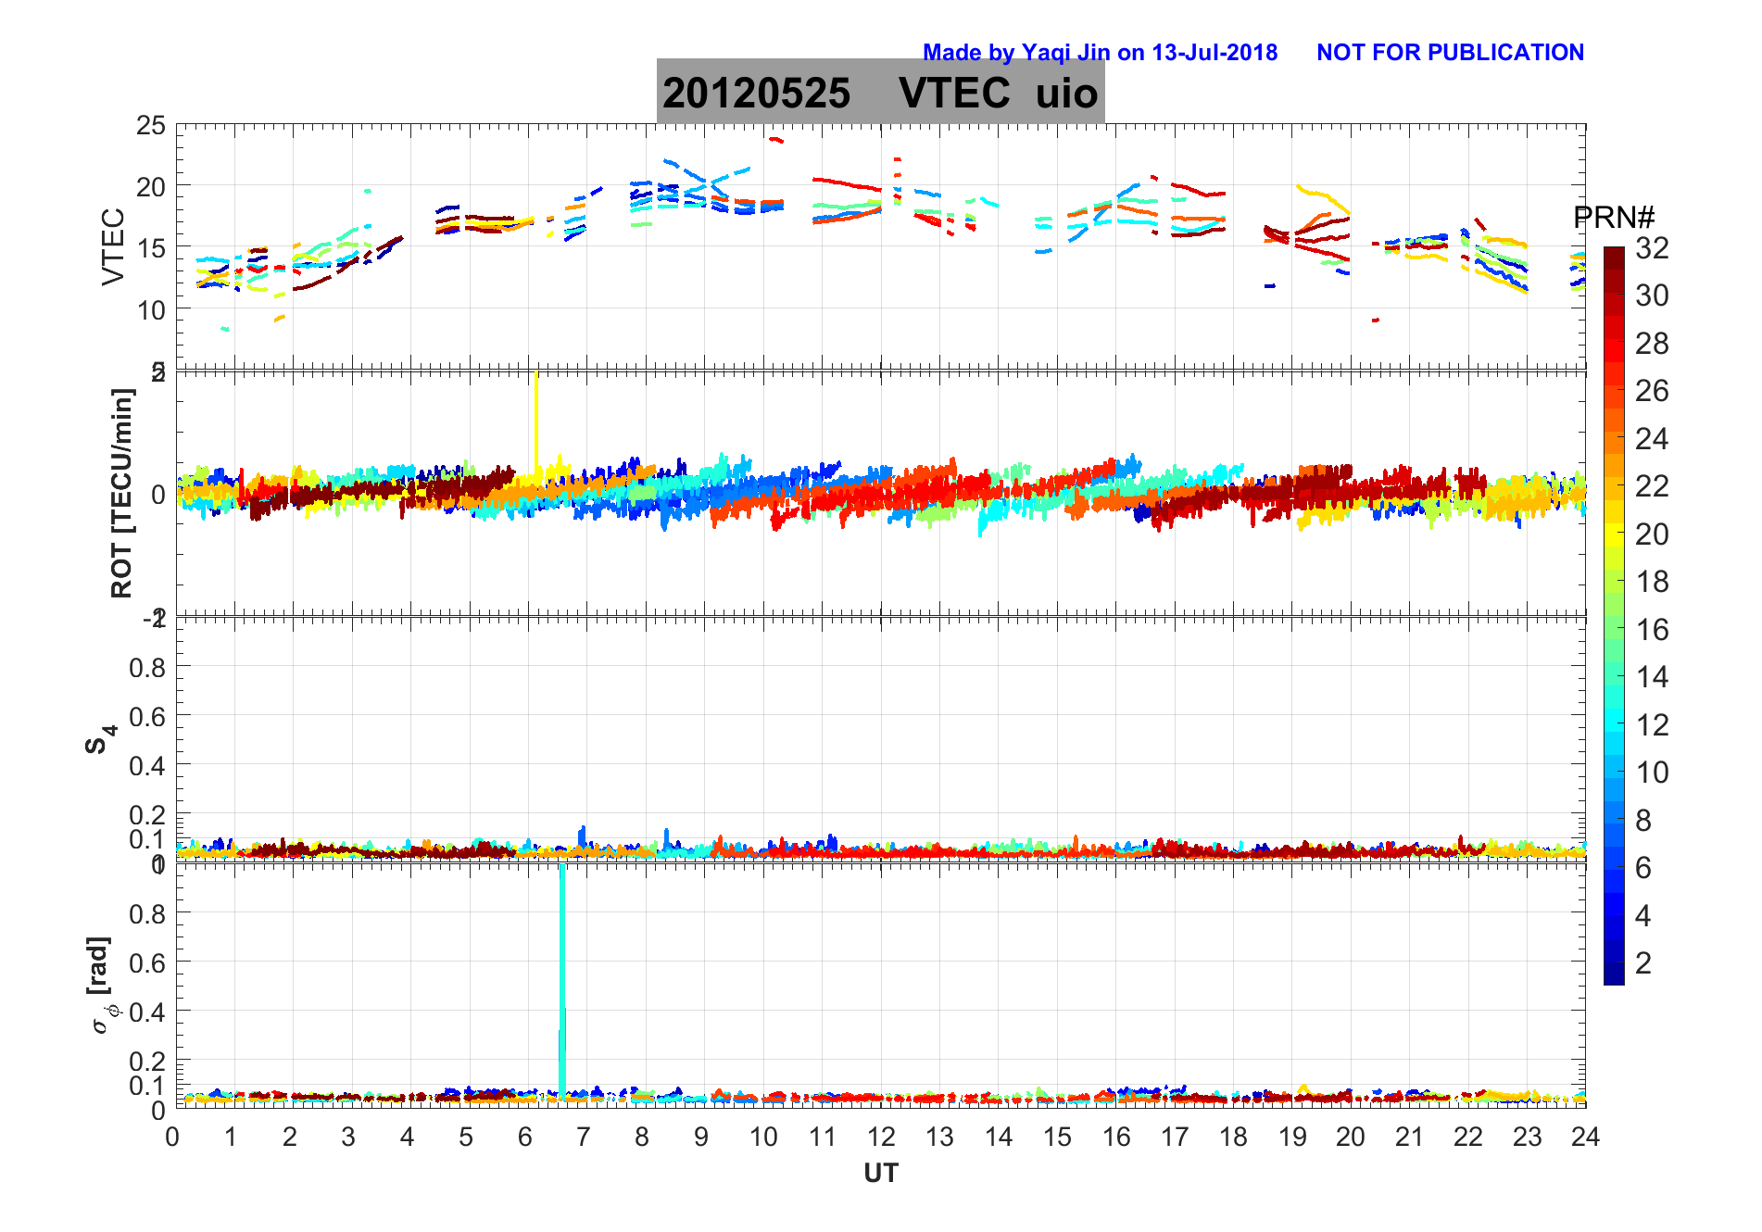Click the yellow ROT spike near UT 6
This screenshot has height=1232, width=1762.
(x=536, y=426)
